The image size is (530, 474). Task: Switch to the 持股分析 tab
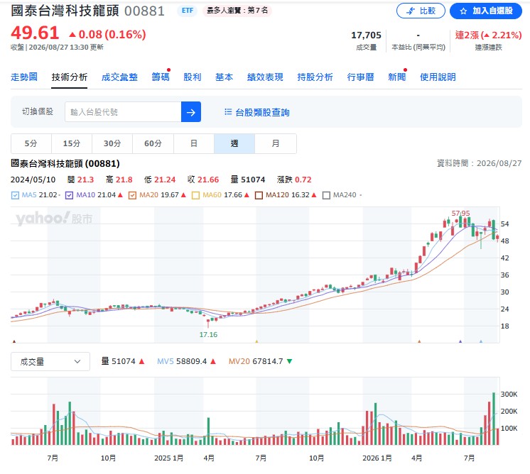point(315,77)
